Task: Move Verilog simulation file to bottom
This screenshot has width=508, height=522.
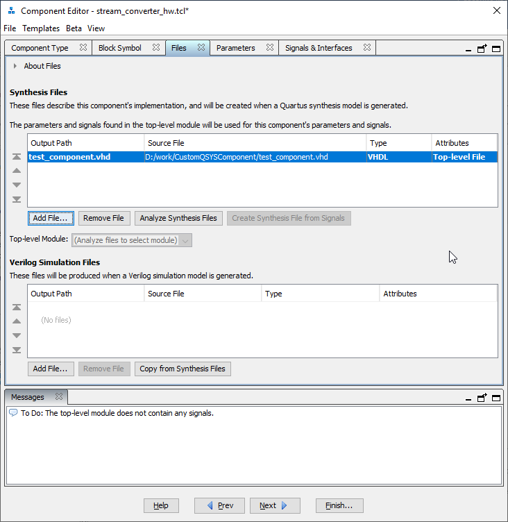Action: pos(17,350)
